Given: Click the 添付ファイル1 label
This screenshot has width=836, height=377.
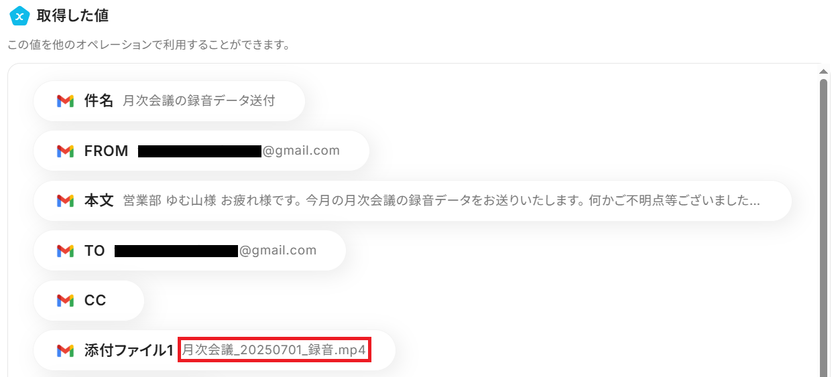Looking at the screenshot, I should click(129, 350).
